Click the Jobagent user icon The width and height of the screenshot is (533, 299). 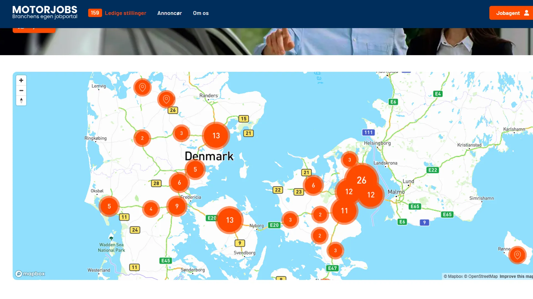tap(526, 13)
